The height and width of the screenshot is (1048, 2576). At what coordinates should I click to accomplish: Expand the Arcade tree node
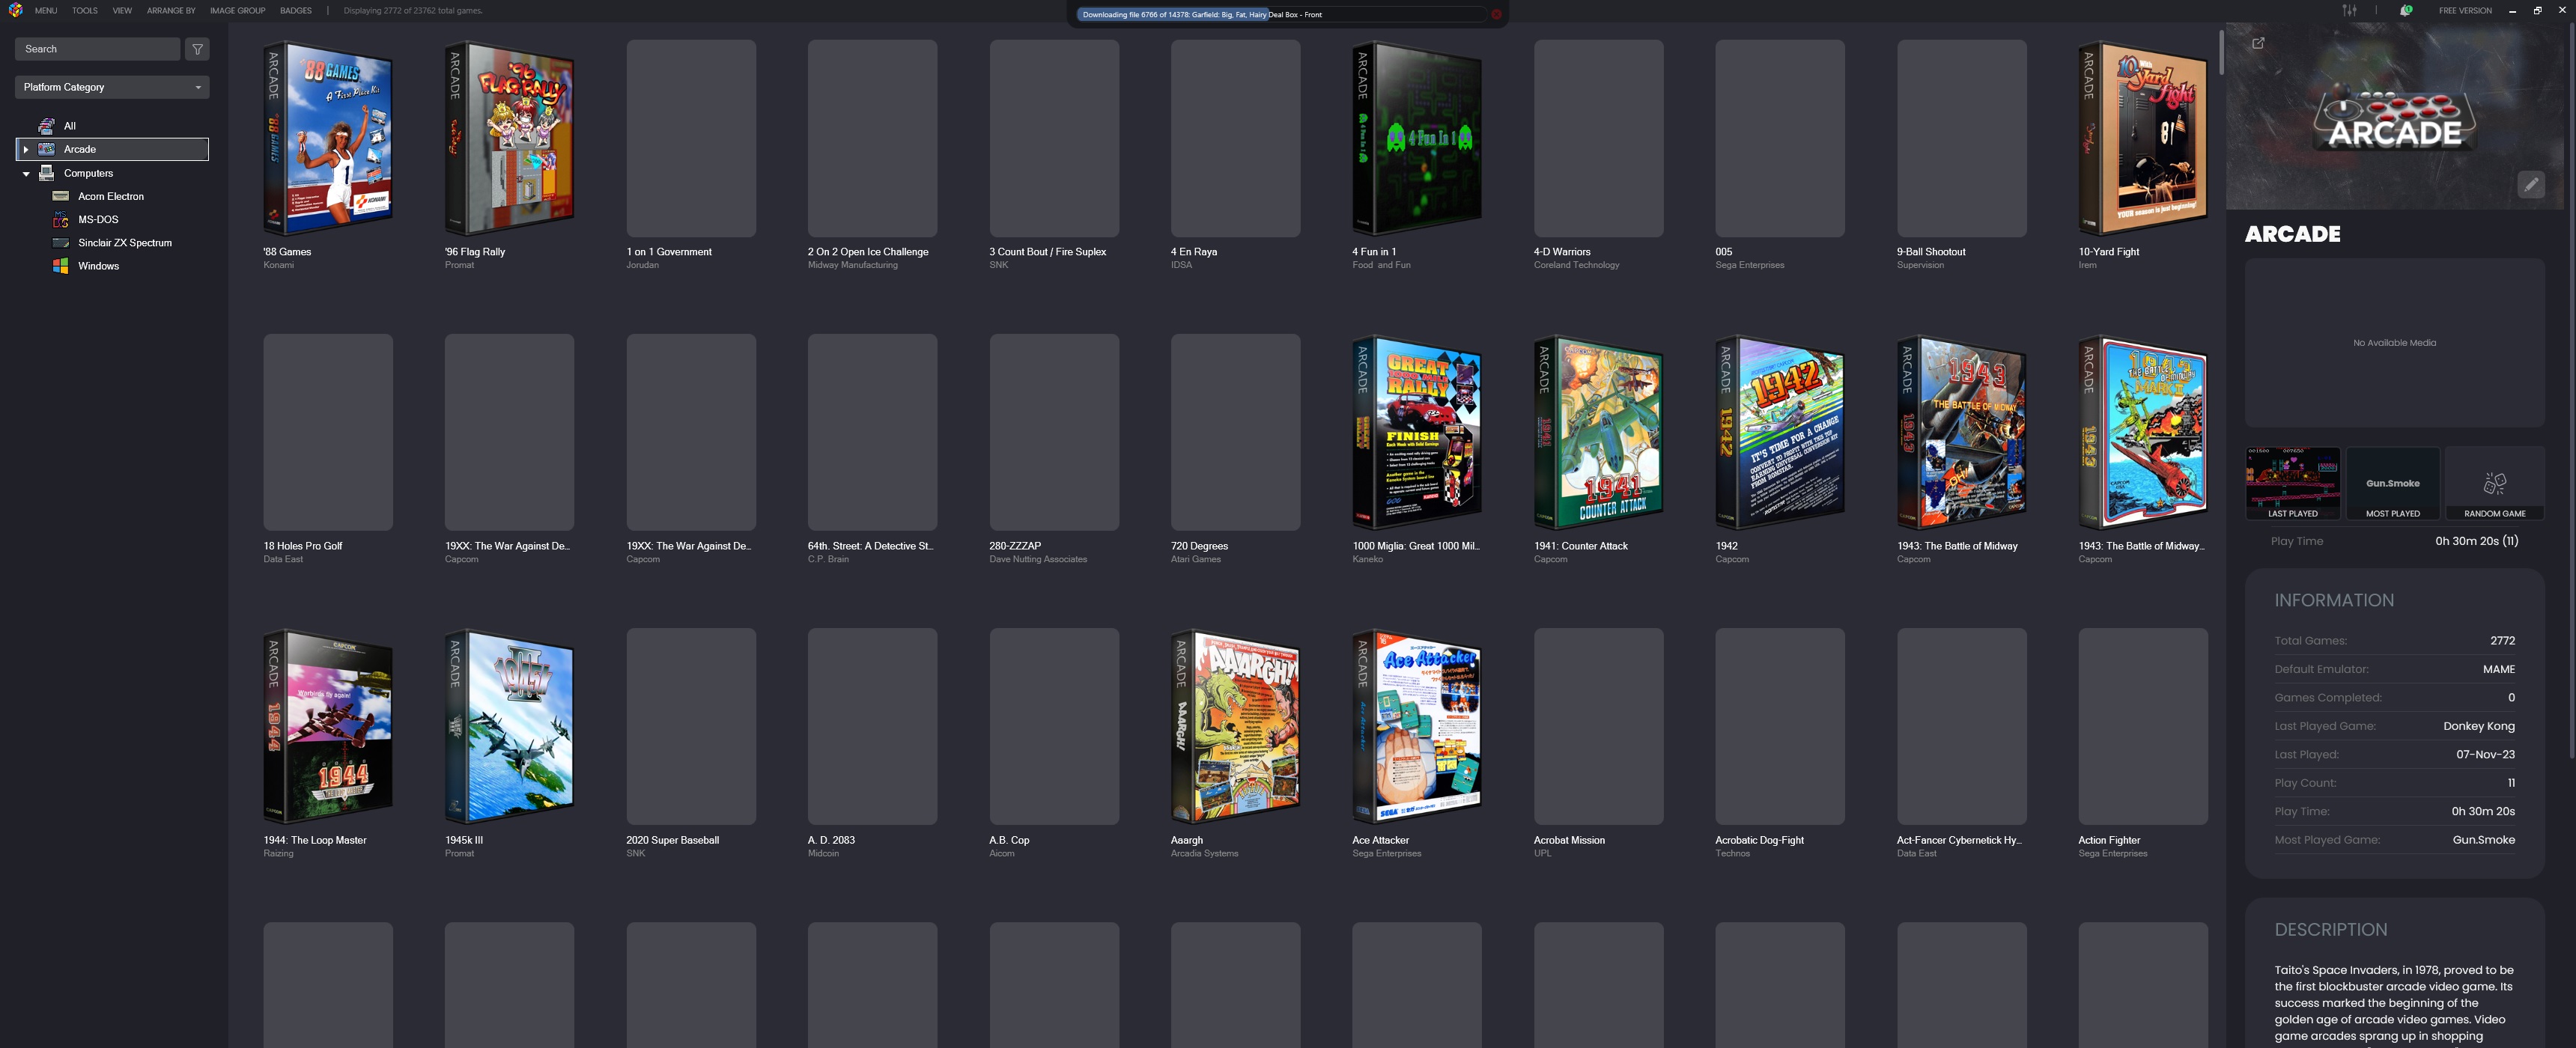(26, 149)
